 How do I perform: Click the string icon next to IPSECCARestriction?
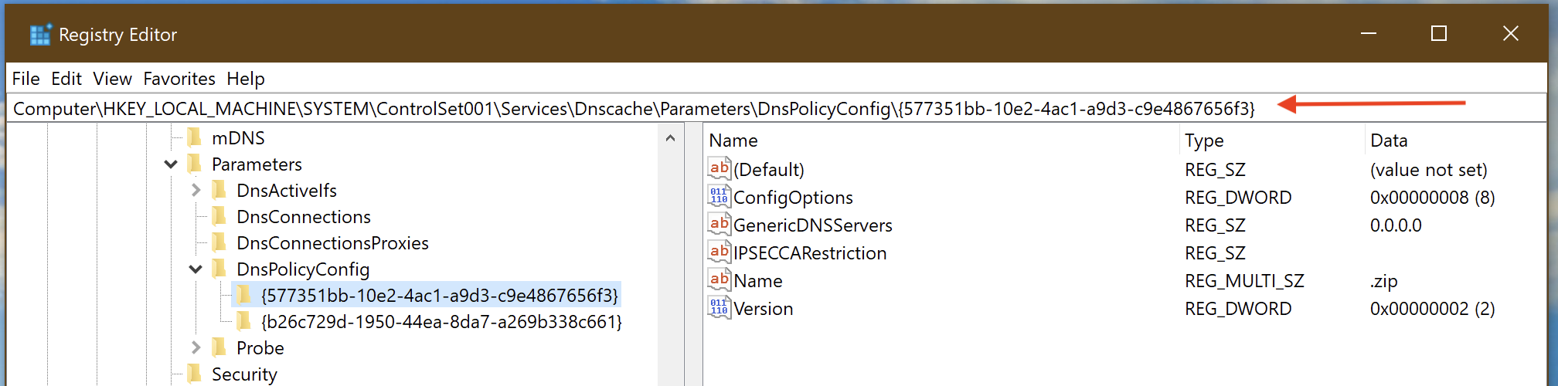719,252
